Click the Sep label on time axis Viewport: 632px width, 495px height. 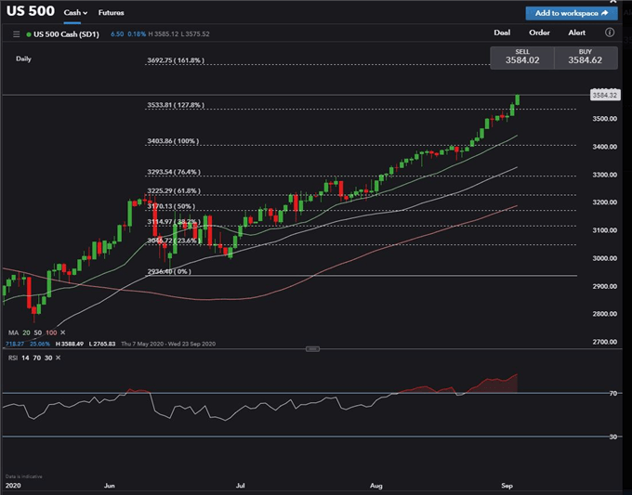tap(507, 486)
